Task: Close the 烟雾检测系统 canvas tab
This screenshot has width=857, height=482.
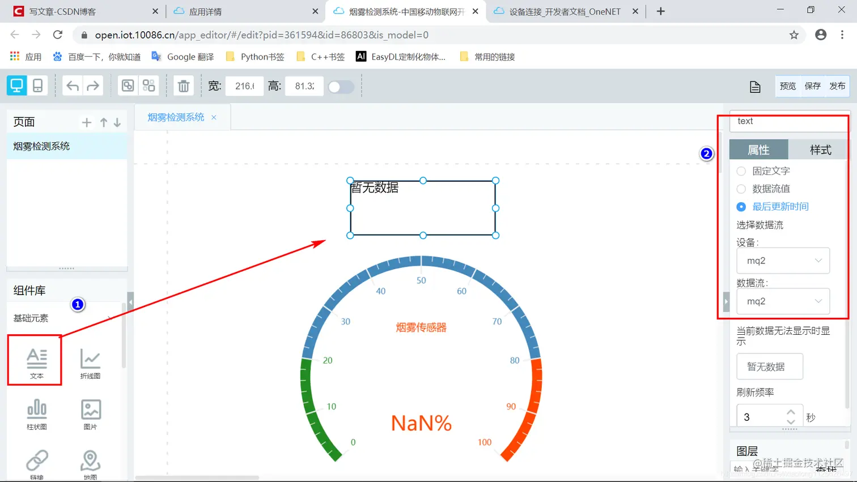Action: (214, 117)
